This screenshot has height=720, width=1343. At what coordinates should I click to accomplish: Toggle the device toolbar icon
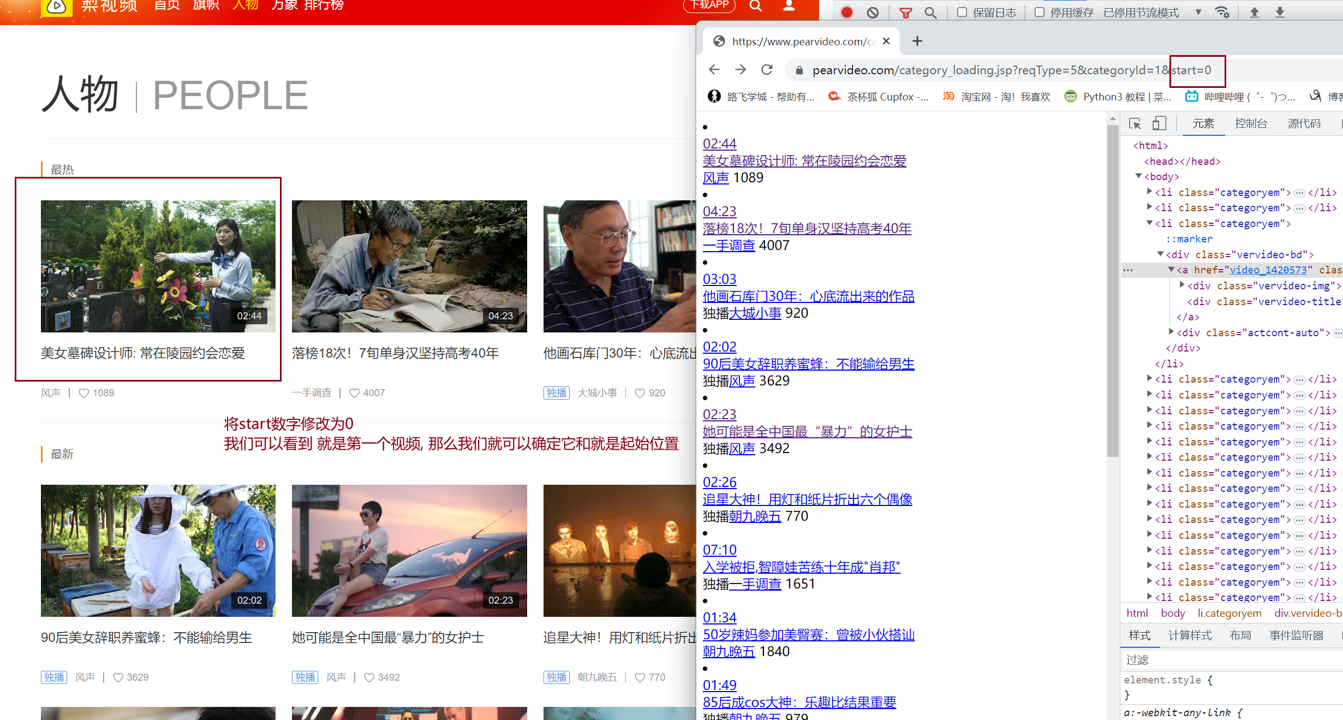click(1159, 123)
